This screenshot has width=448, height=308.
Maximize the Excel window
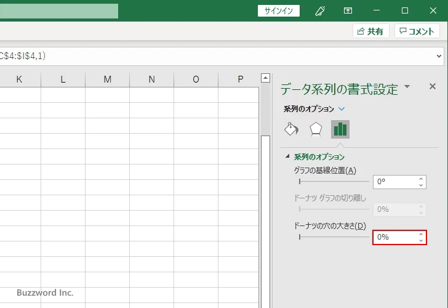(404, 10)
